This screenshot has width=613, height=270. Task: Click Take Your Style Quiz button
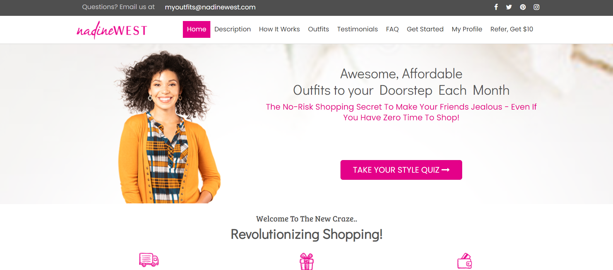coord(401,170)
